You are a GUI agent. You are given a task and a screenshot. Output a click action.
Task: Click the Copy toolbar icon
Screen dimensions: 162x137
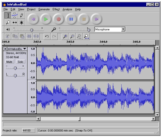click(15, 36)
